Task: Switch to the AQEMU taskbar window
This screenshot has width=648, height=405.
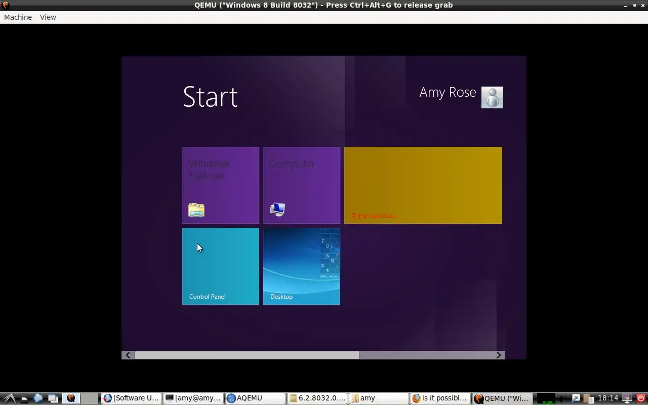Action: [x=255, y=398]
